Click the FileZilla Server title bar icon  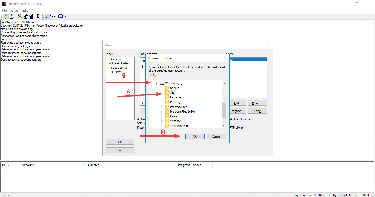click(x=4, y=4)
